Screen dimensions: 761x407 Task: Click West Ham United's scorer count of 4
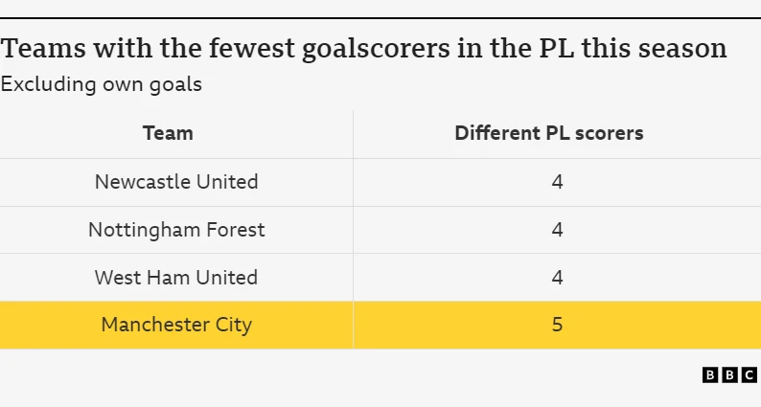click(557, 278)
